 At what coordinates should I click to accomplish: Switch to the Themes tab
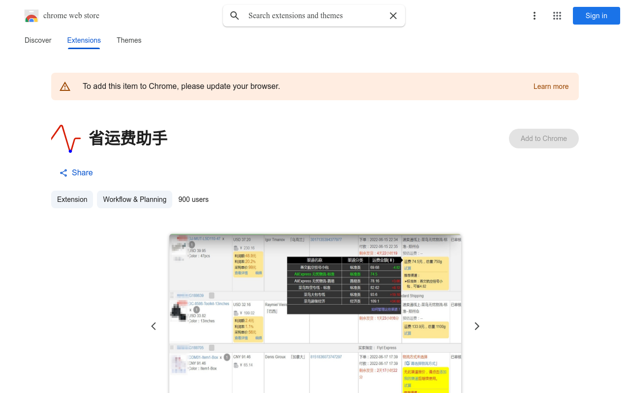click(x=129, y=40)
